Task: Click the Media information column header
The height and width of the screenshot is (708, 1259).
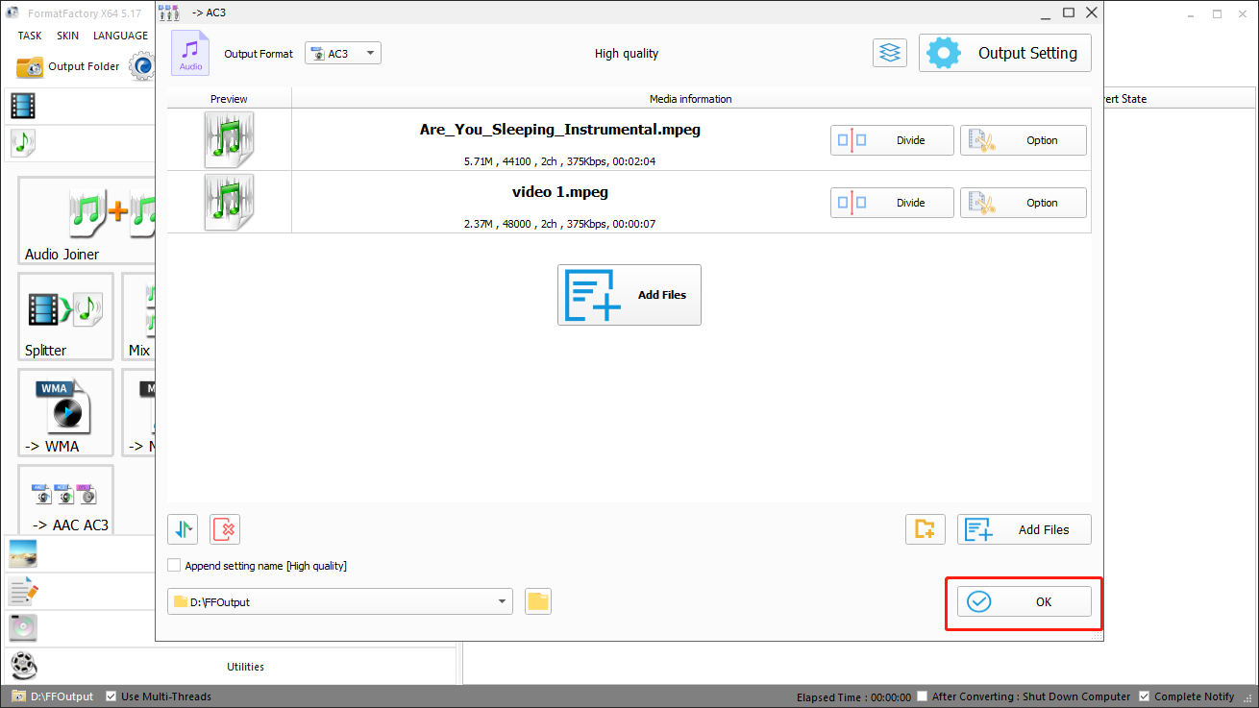Action: (691, 99)
